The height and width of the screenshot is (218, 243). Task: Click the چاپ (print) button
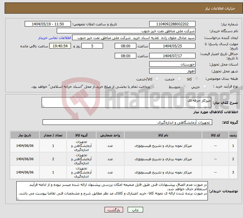[135, 210]
